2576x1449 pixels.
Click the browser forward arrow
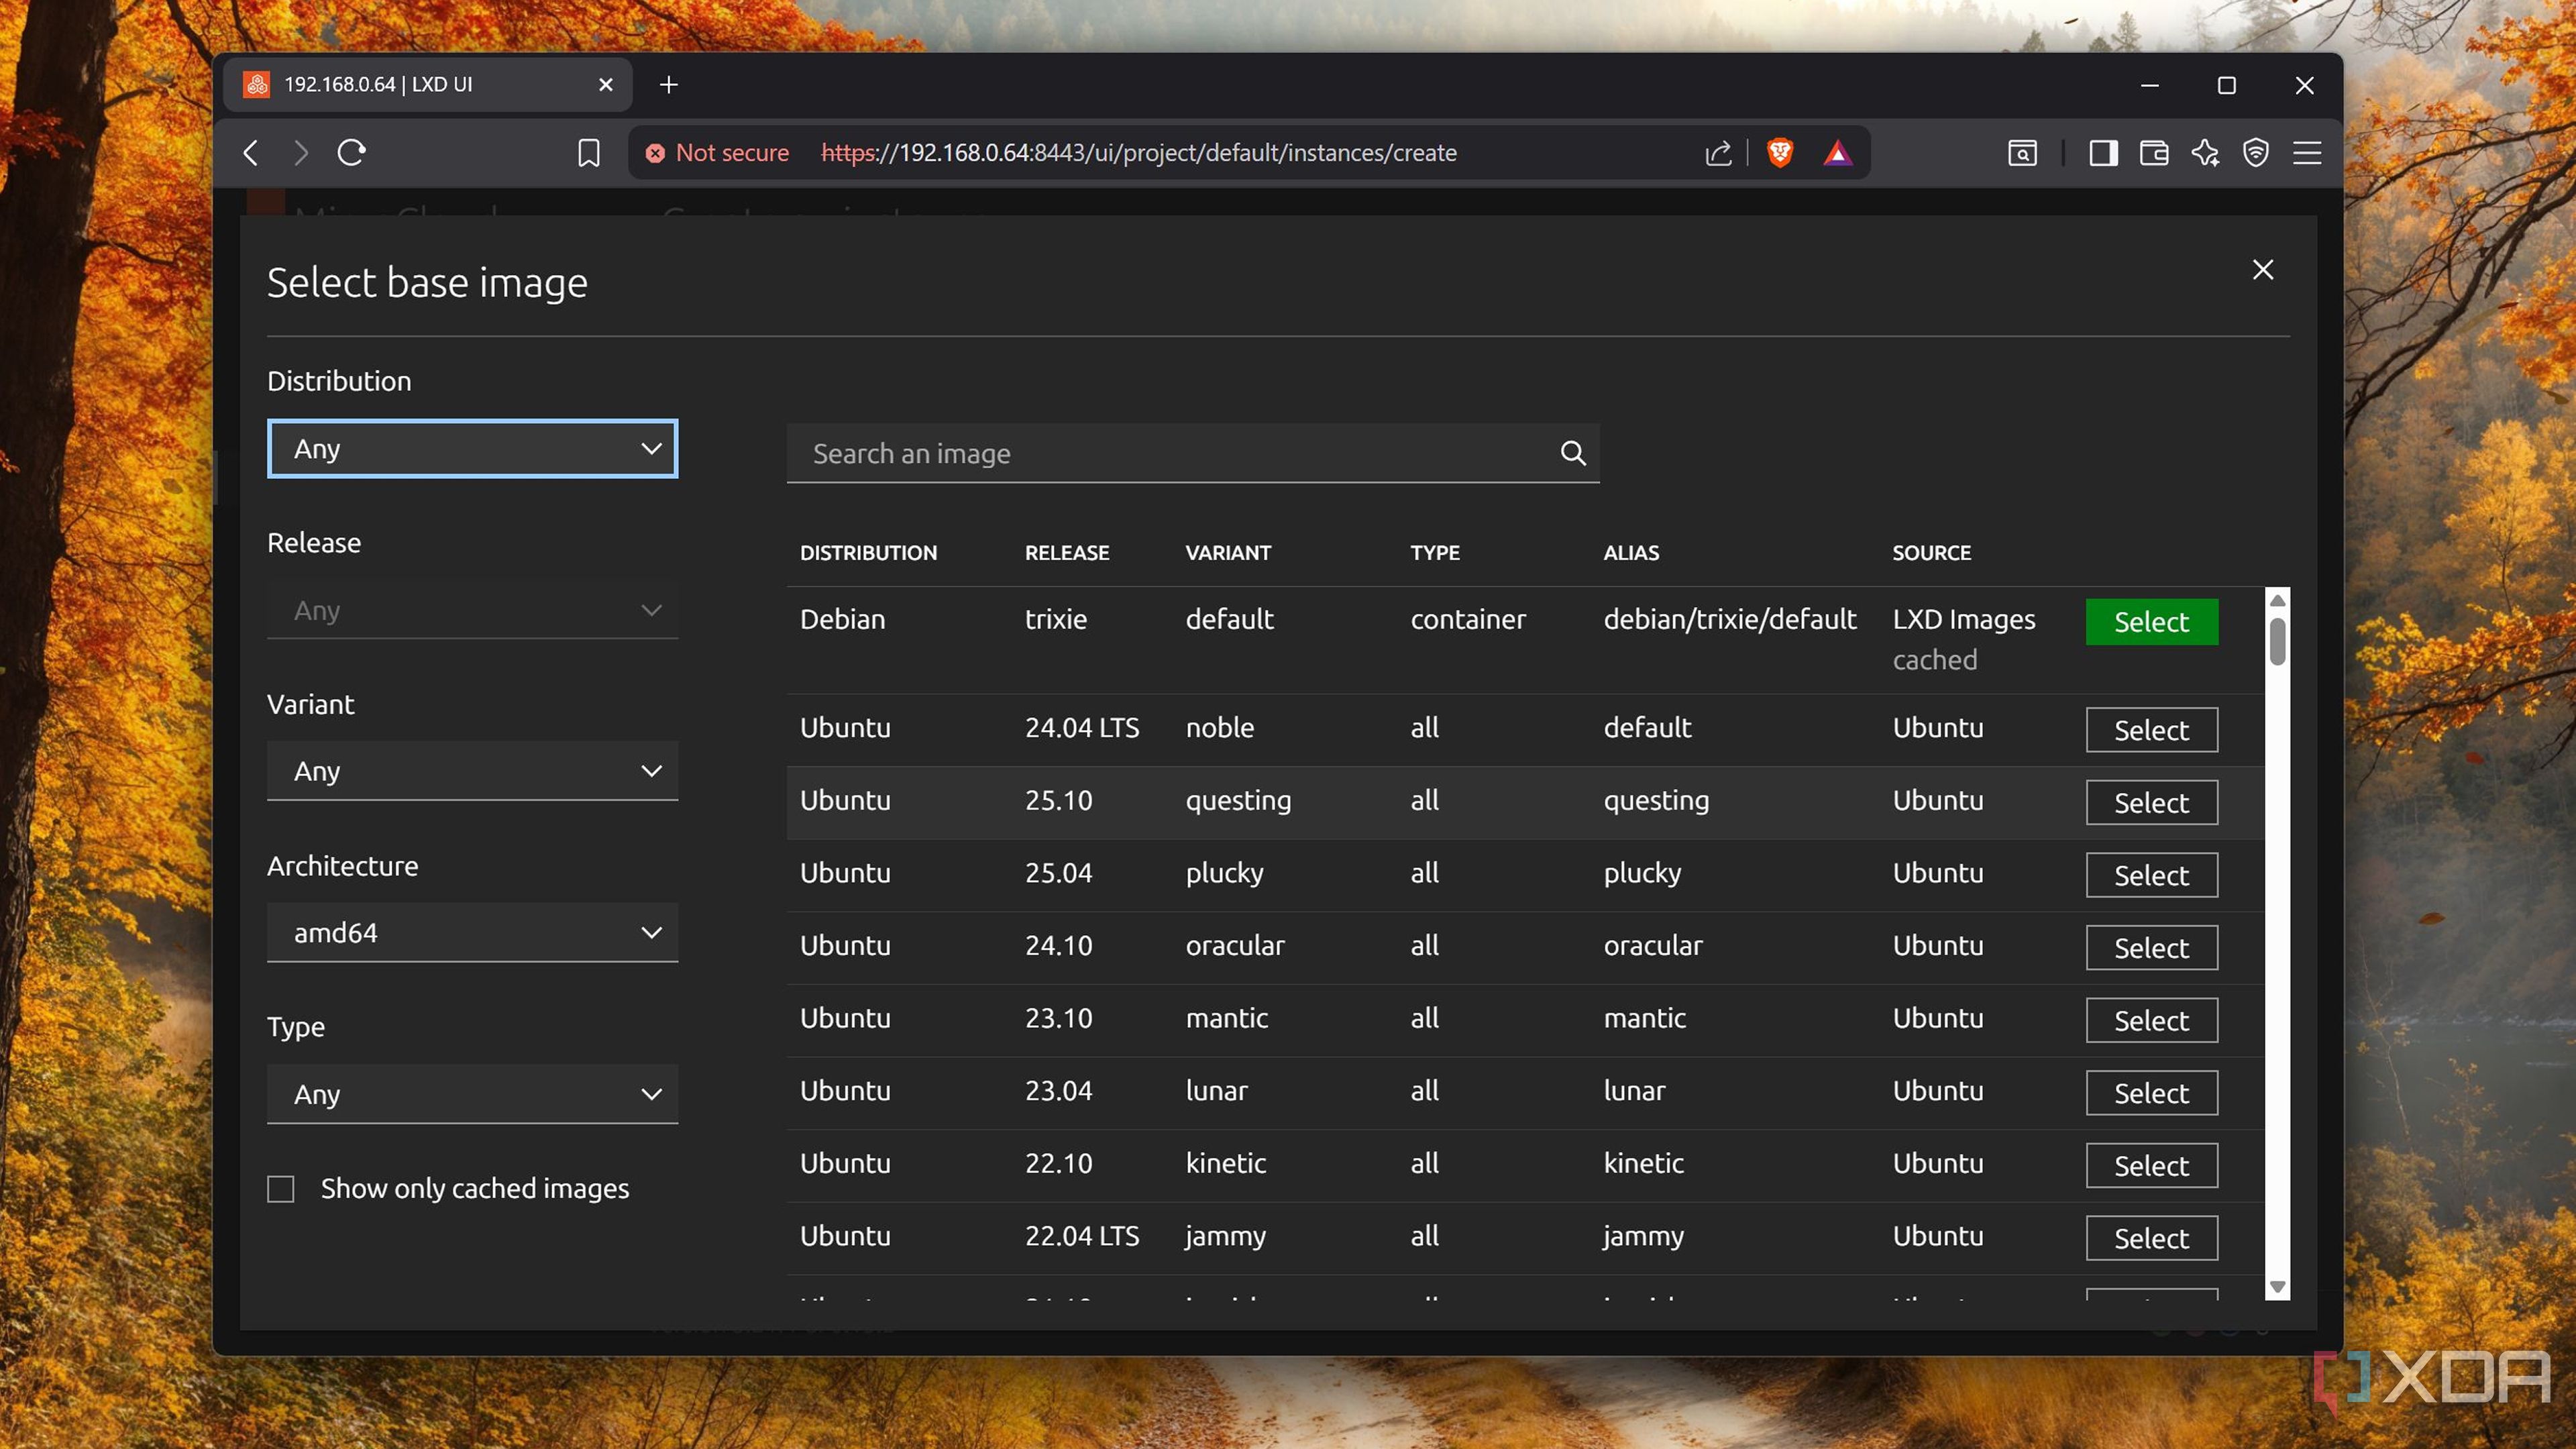(300, 153)
